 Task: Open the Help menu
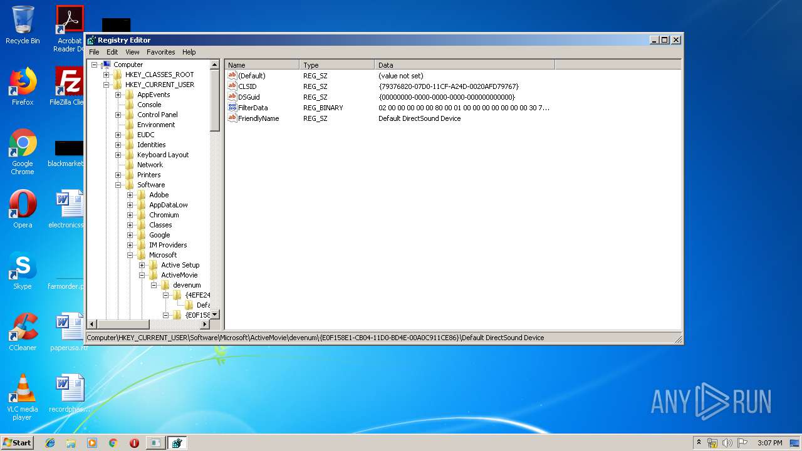[189, 52]
